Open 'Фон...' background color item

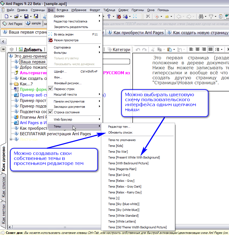(75, 77)
